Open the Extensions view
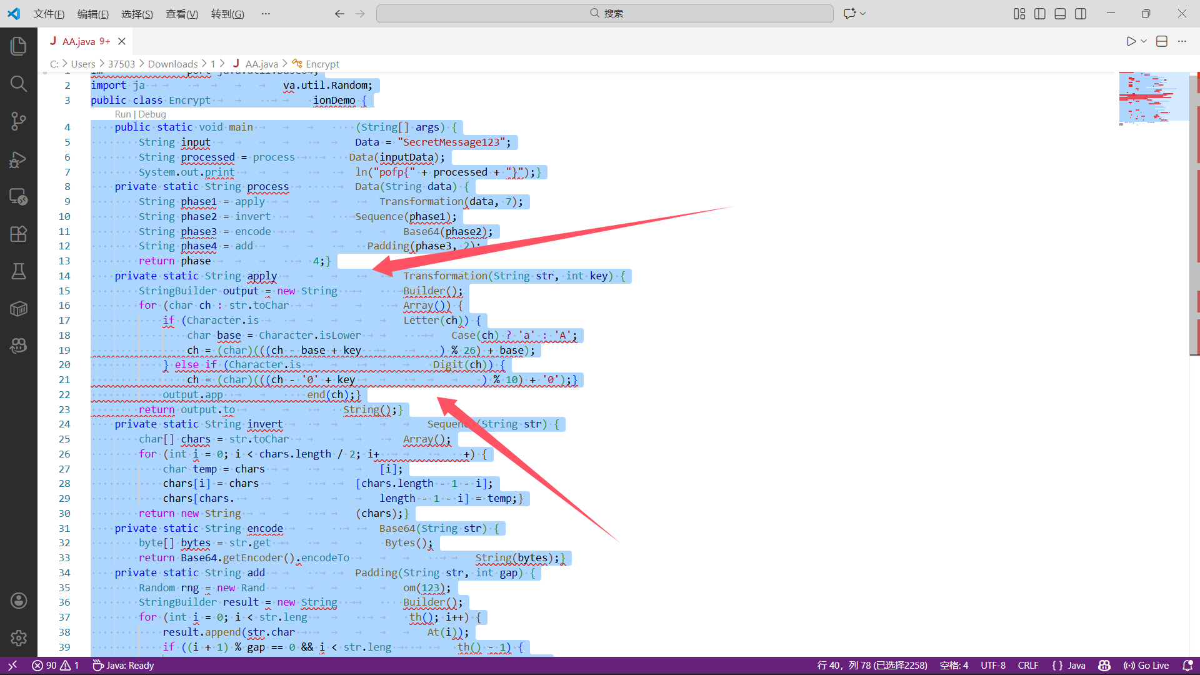The image size is (1200, 675). [18, 234]
